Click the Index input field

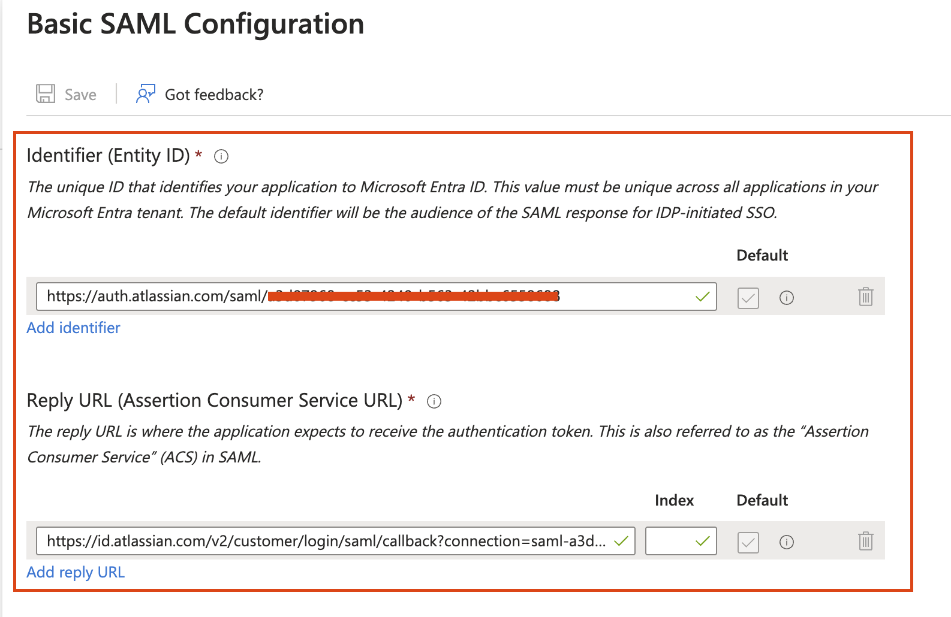[681, 541]
